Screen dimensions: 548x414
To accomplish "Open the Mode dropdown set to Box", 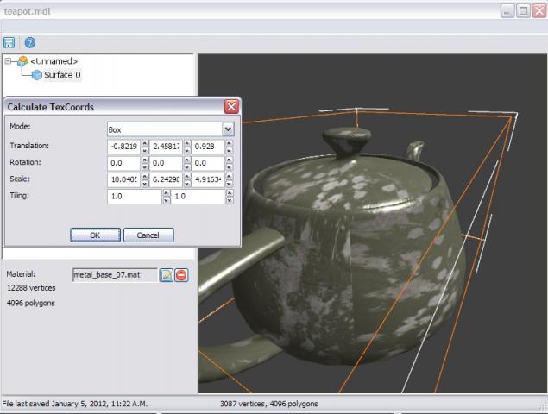I will coord(170,129).
